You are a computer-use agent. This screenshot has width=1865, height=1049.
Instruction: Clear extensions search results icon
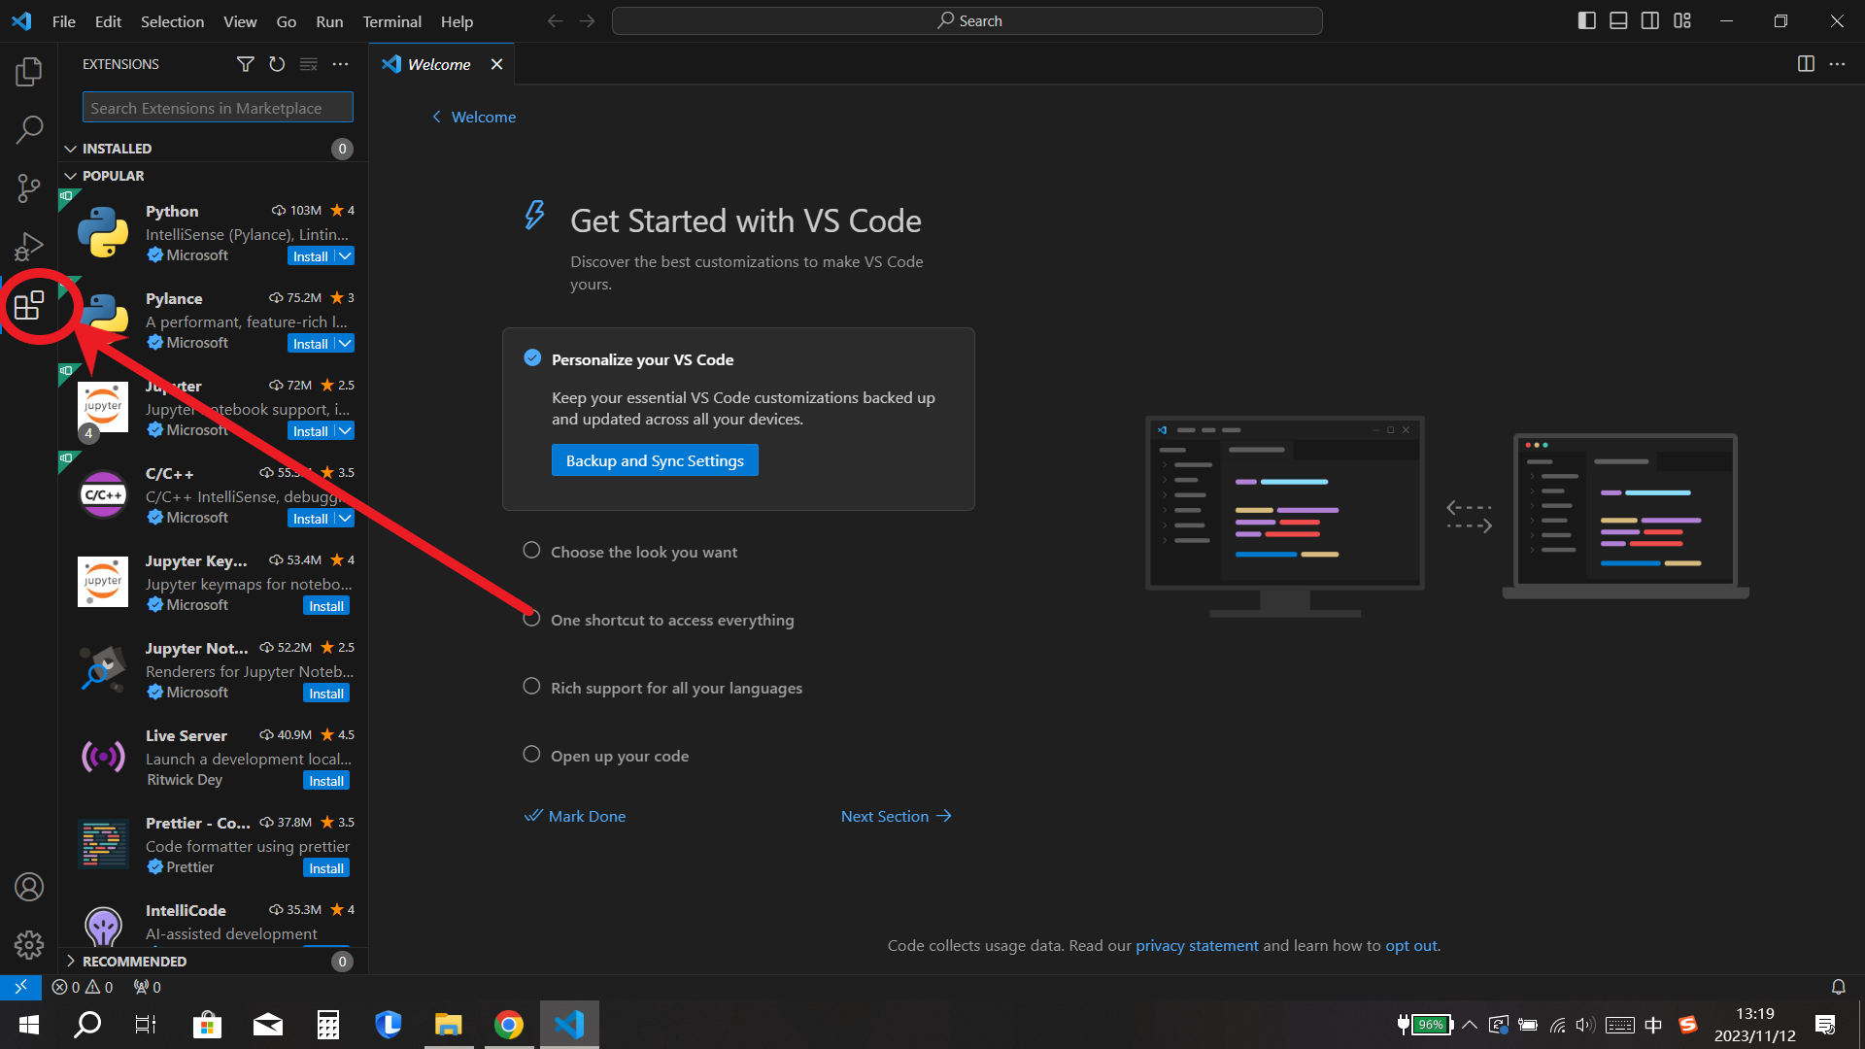tap(309, 64)
